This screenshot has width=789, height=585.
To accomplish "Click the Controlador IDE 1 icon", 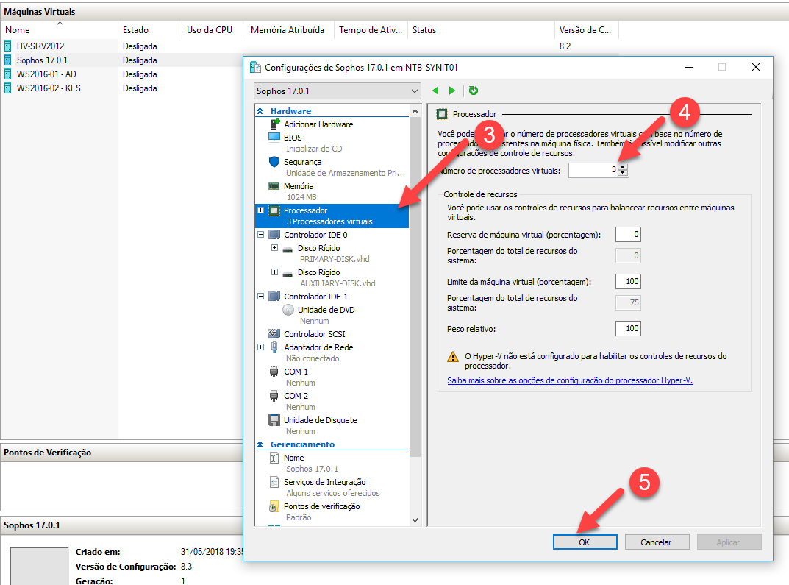I will pos(274,297).
